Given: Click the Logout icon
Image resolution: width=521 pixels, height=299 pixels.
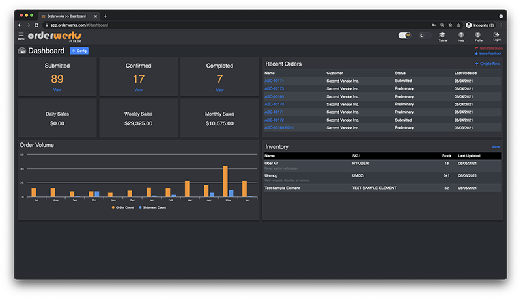Looking at the screenshot, I should tap(497, 36).
